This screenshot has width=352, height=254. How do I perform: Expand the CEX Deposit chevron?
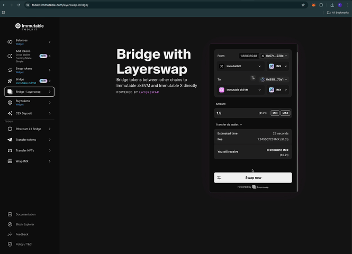[x=50, y=113]
